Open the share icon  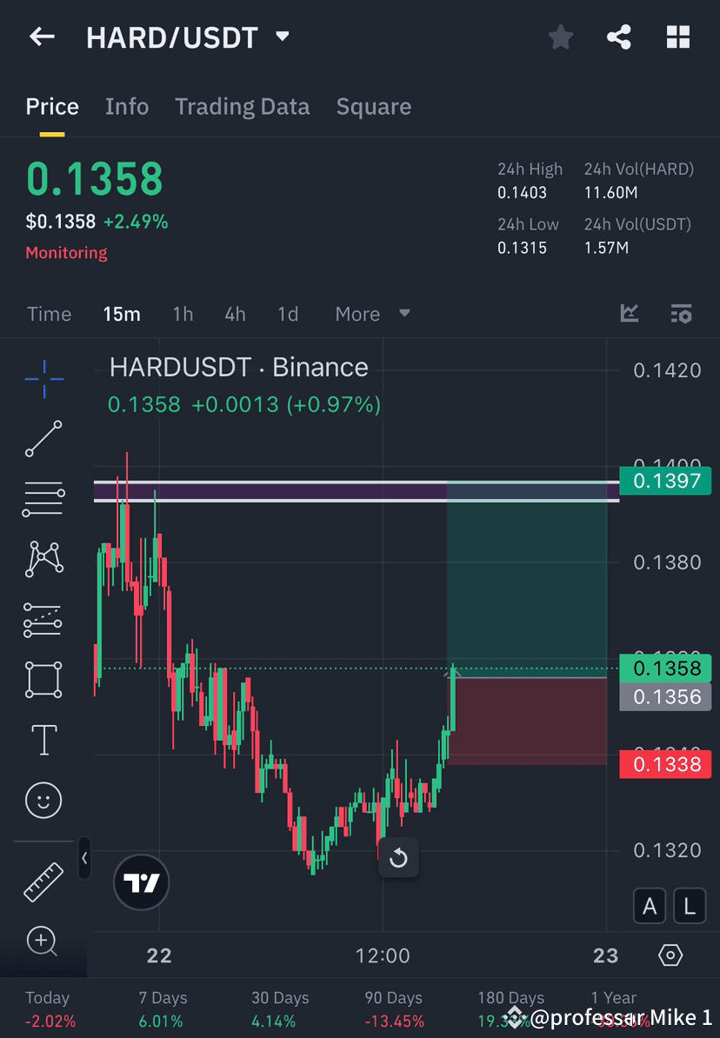619,37
